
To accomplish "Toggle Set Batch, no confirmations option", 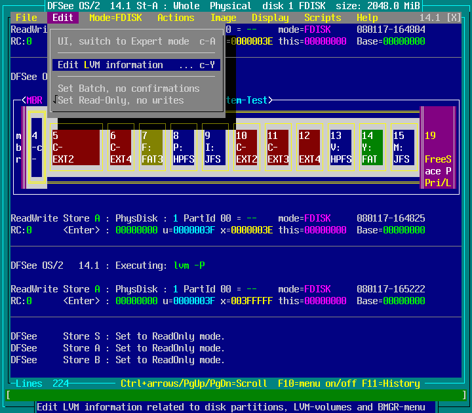I will [x=128, y=88].
